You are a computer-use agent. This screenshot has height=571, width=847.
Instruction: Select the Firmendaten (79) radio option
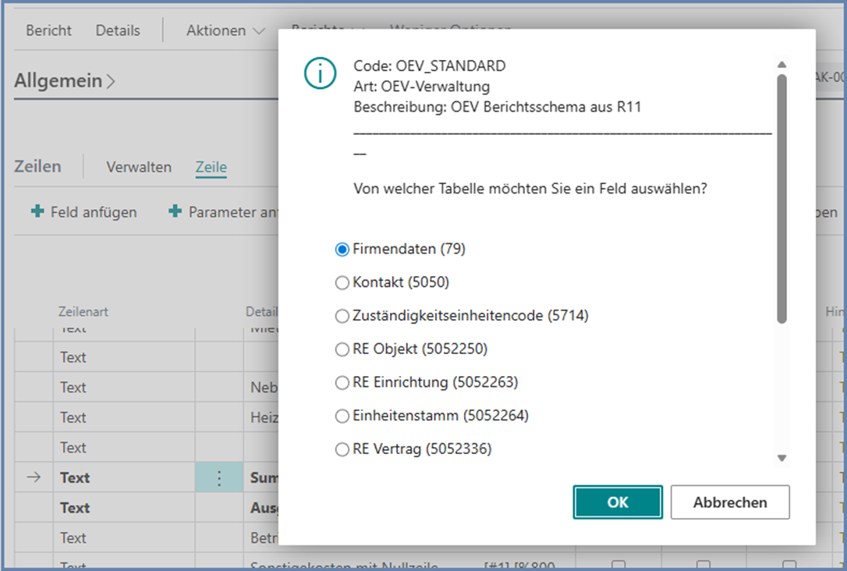pos(342,250)
